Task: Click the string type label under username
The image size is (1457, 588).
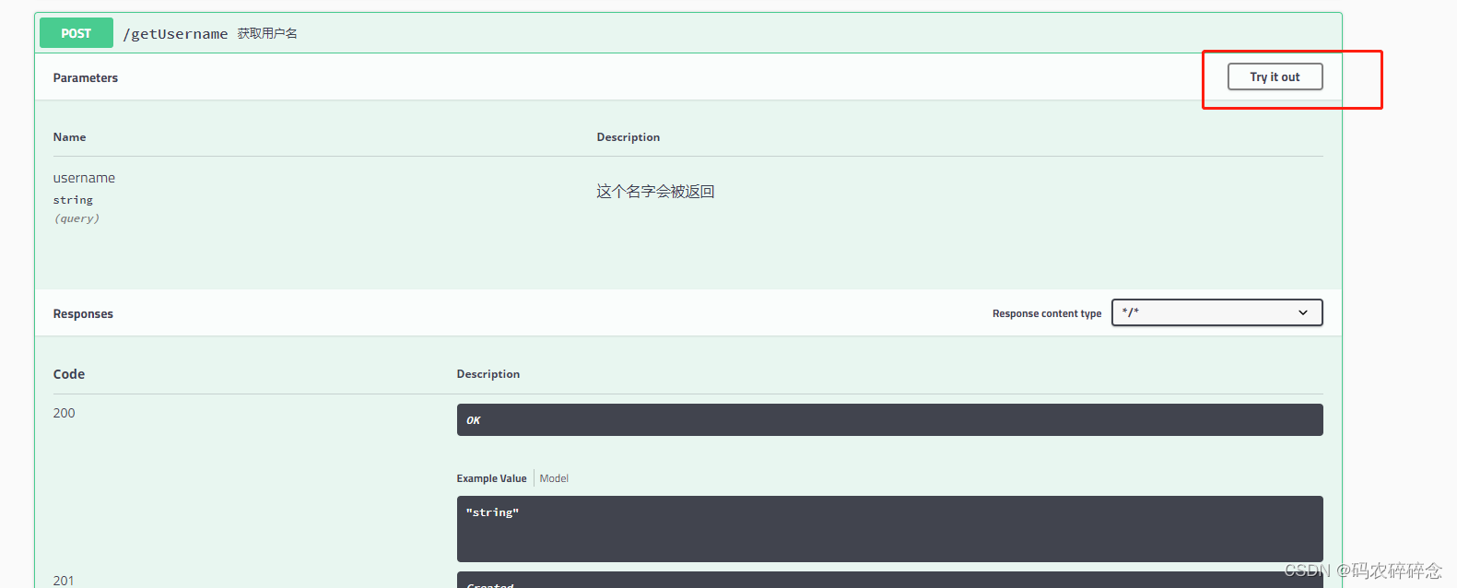Action: coord(73,200)
